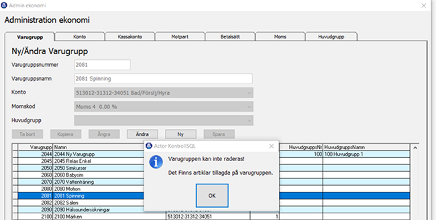Open the Konto tab
The image size is (436, 220).
coord(79,37)
